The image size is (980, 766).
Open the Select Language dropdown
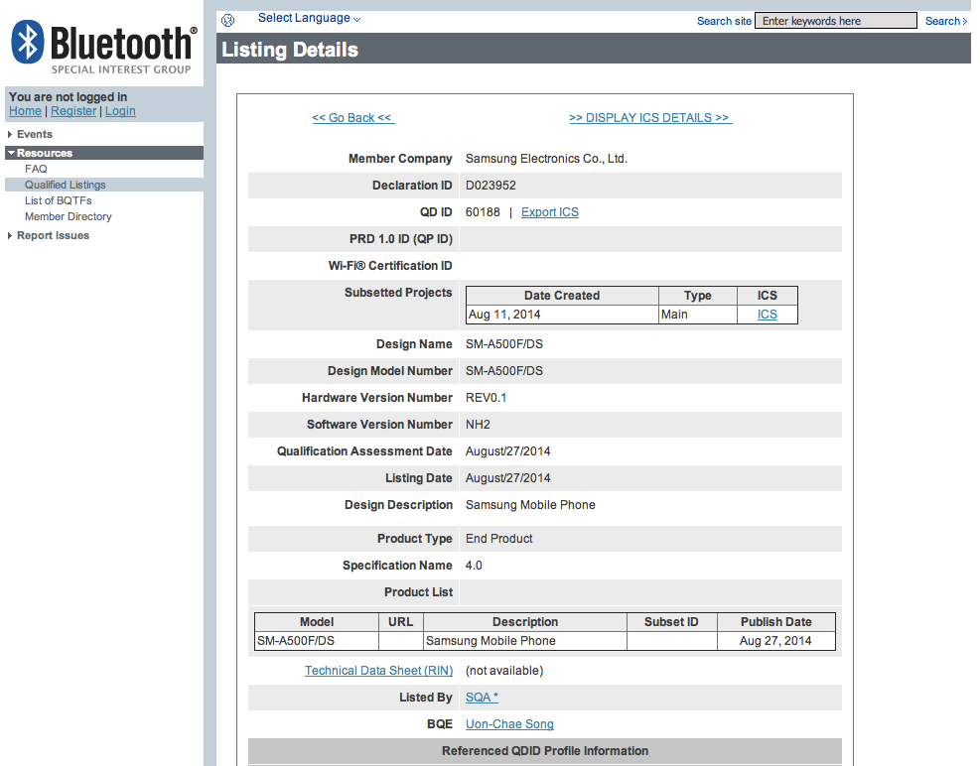309,18
